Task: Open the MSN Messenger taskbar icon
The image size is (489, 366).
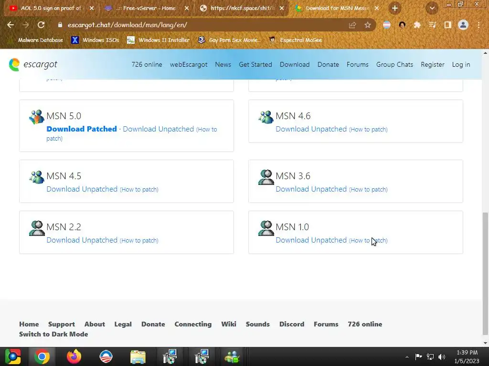Action: coord(232,356)
